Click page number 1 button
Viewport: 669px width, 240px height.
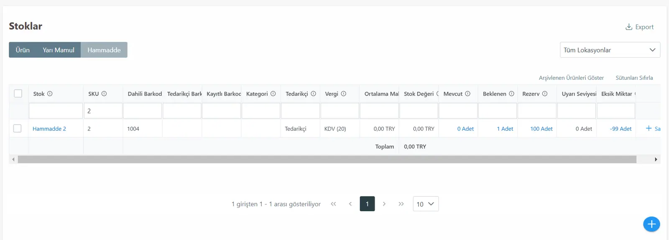[x=367, y=204]
